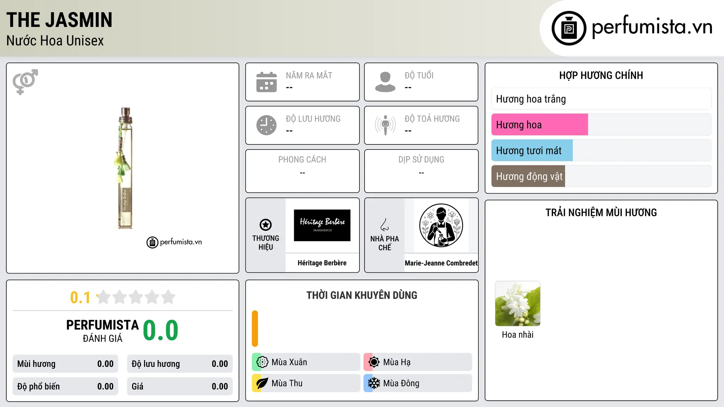Click the NHÀ PHA CHẾ label

[x=385, y=243]
